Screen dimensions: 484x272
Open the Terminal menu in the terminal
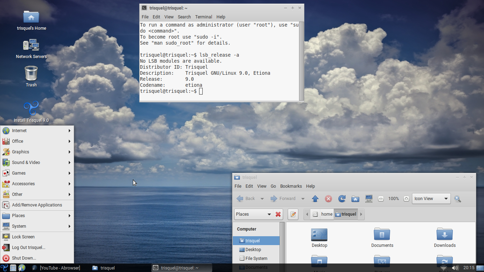coord(203,17)
